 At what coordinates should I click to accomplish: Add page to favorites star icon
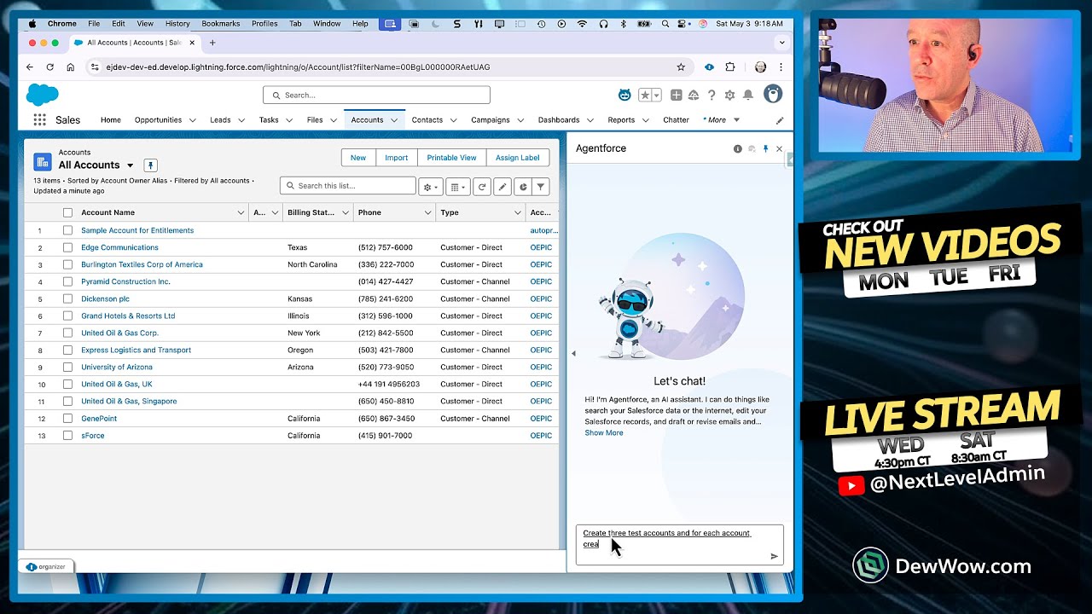(x=647, y=95)
